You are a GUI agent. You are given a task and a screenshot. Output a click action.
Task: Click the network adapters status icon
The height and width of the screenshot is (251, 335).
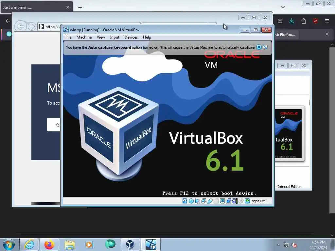(x=203, y=201)
